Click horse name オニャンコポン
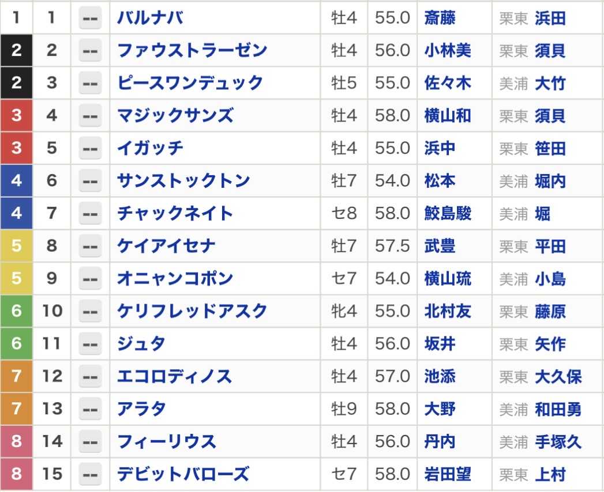 [x=175, y=278]
